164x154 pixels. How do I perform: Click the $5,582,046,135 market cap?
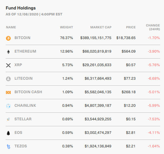pos(98,92)
